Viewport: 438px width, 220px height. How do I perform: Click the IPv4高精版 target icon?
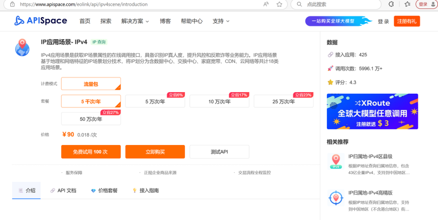[x=336, y=197]
